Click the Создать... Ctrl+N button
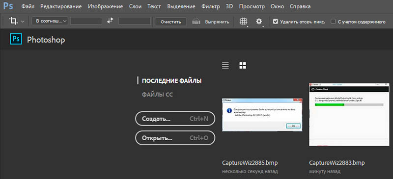This screenshot has height=179, width=393. 175,119
